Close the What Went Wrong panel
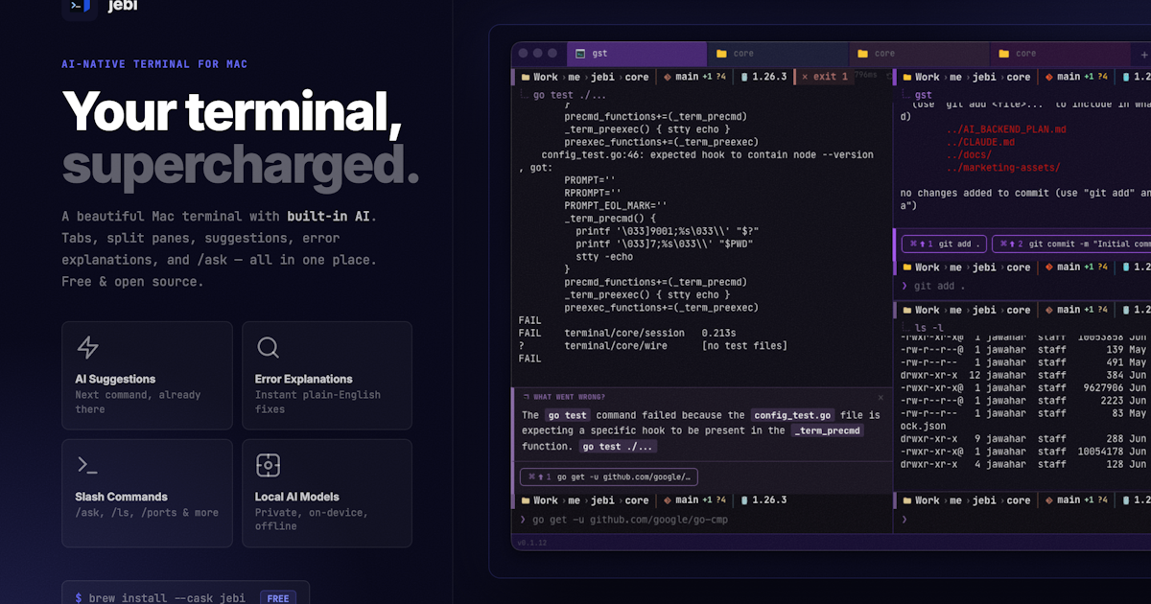This screenshot has width=1151, height=604. pos(881,397)
